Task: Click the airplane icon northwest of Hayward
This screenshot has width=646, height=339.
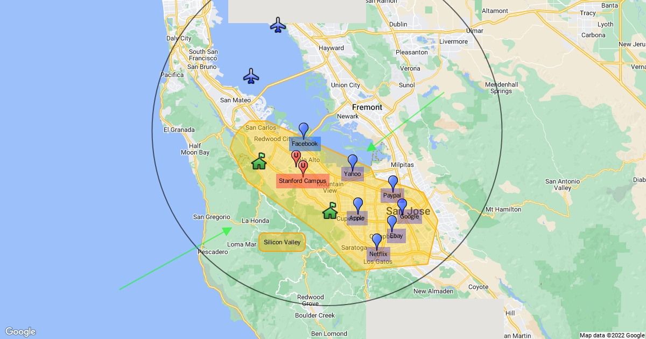Action: pos(278,25)
